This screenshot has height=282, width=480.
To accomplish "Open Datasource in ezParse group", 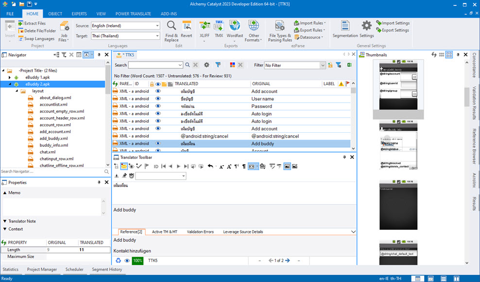I will [x=309, y=37].
